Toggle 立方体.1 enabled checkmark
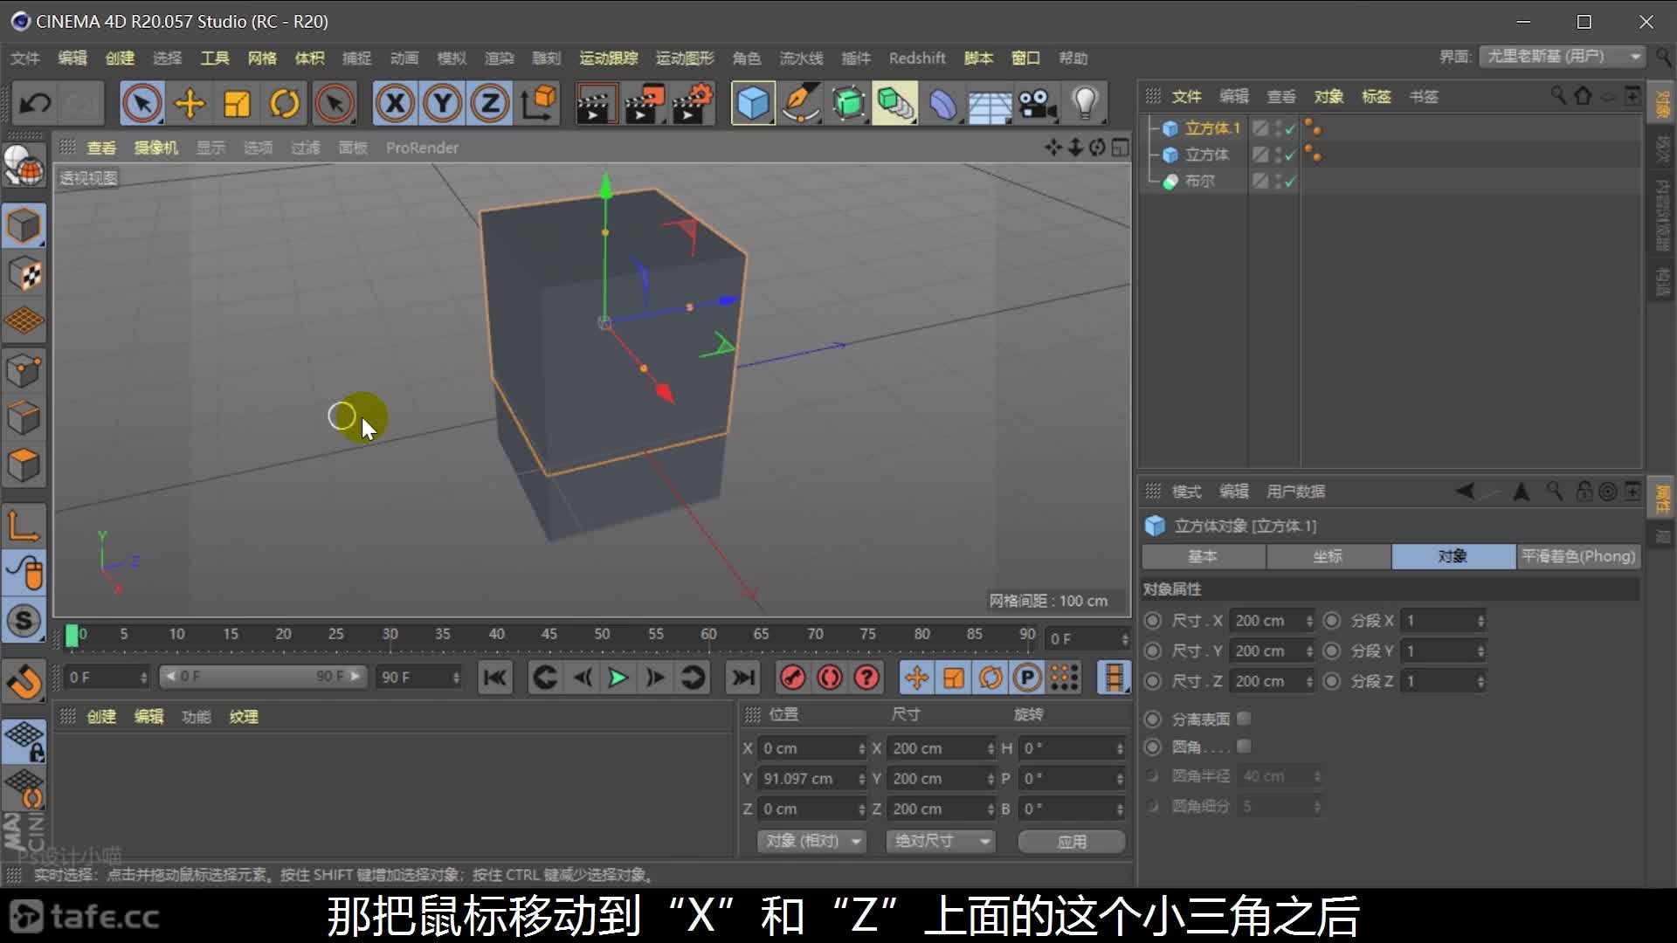Viewport: 1677px width, 943px height. pyautogui.click(x=1290, y=129)
